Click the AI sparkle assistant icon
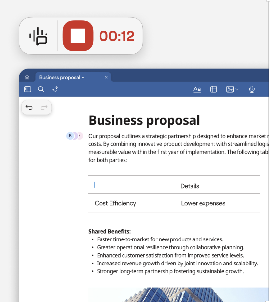Screen dimensions: 270x302 55,89
